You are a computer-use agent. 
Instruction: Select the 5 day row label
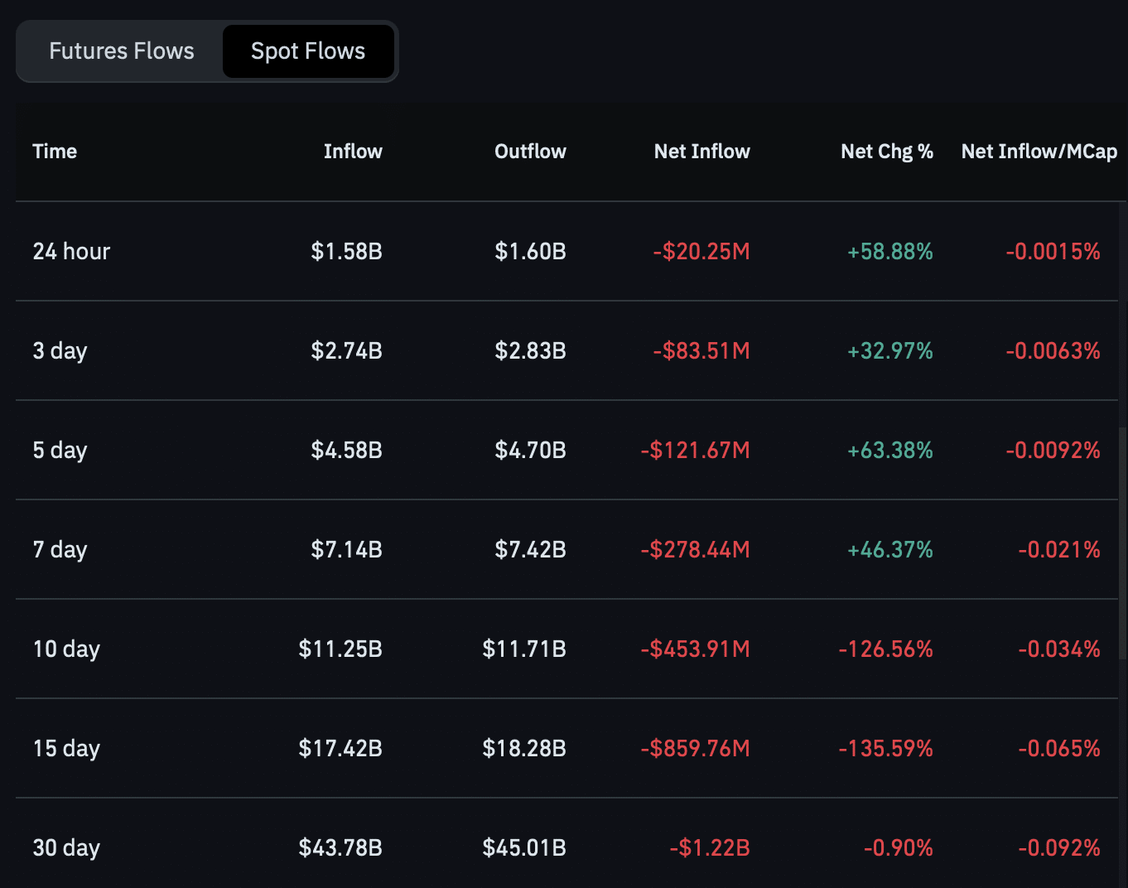[x=60, y=450]
